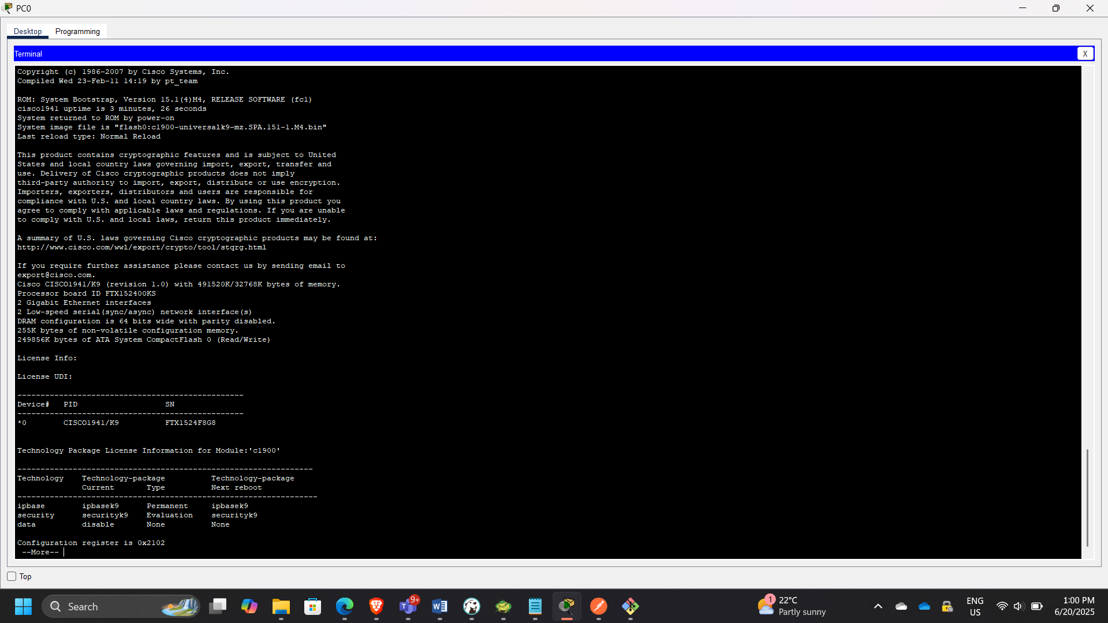Launch Postman from the taskbar
Viewport: 1108px width, 623px height.
click(x=598, y=606)
